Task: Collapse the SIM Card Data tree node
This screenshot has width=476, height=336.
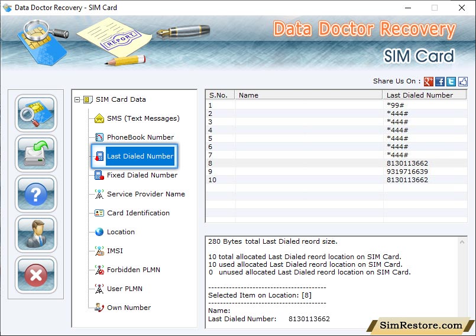Action: tap(77, 99)
